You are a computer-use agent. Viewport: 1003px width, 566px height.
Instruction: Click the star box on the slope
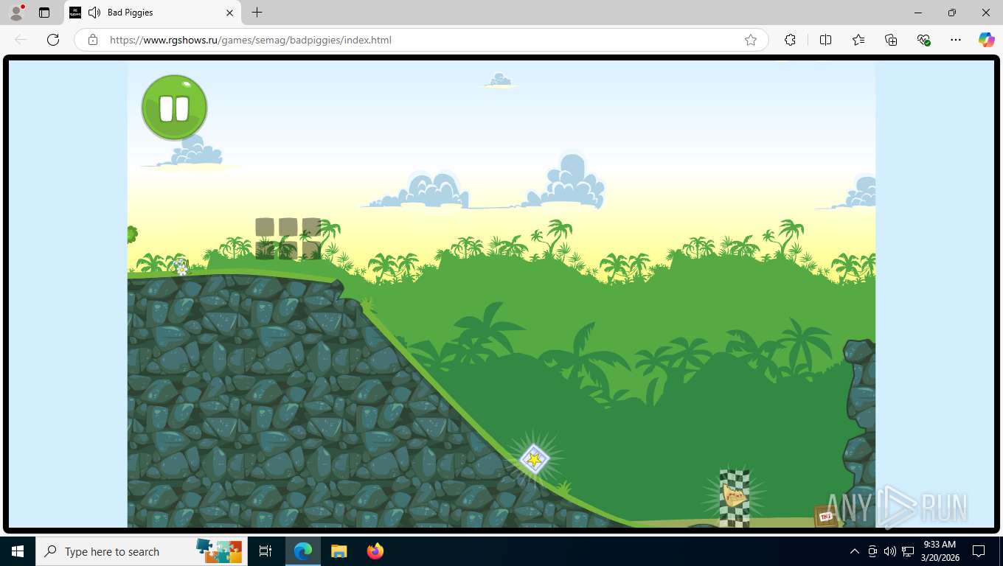(534, 459)
